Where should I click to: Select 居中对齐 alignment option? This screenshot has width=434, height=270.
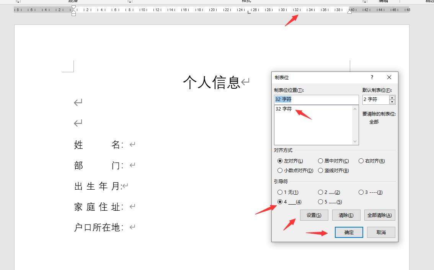pyautogui.click(x=321, y=161)
